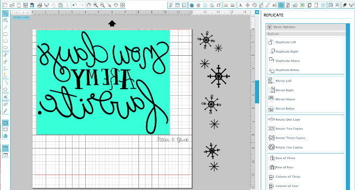This screenshot has width=355, height=190.
Task: Click the Save floppy disk icon
Action: tap(25, 5)
